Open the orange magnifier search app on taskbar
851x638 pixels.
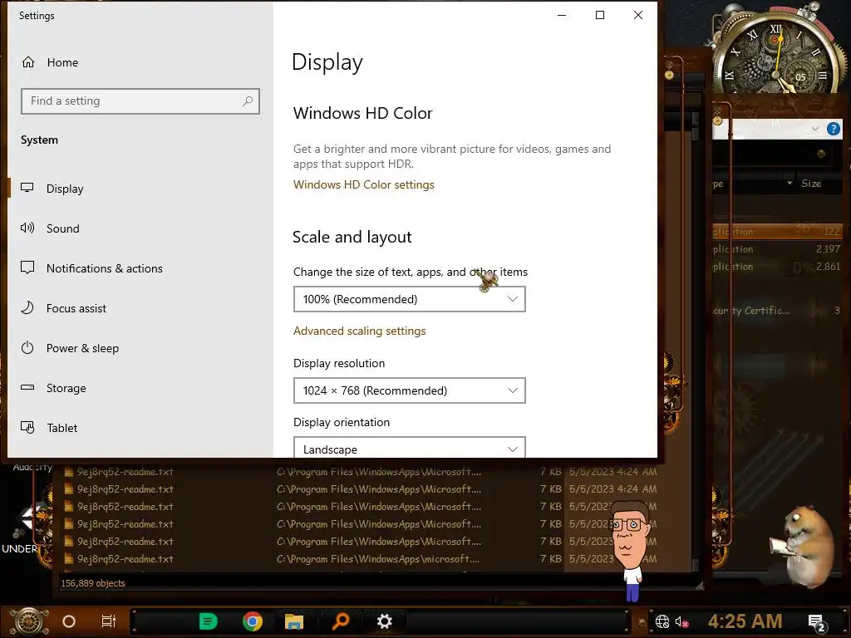point(341,621)
